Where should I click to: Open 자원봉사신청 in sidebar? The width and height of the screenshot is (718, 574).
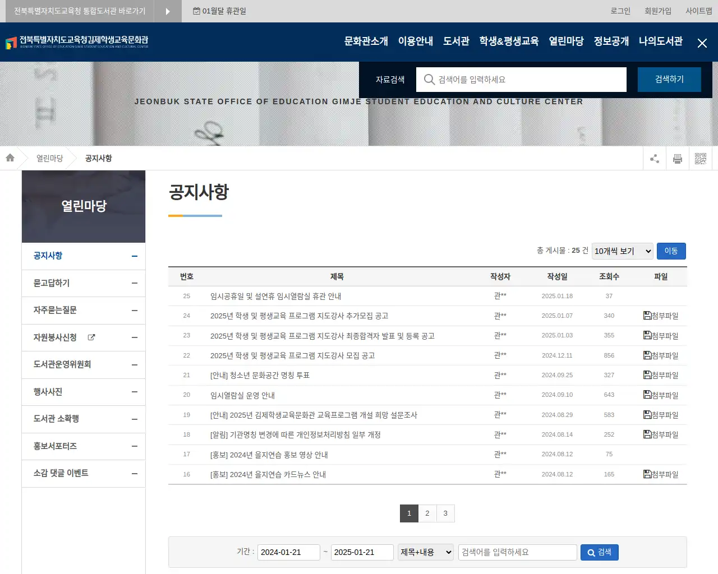click(55, 337)
